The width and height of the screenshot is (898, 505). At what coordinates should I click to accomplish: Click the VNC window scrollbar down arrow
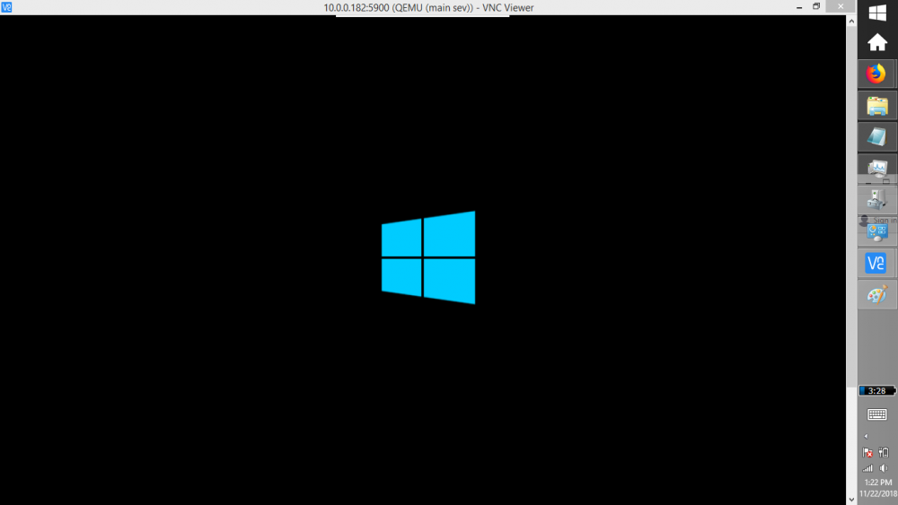click(x=851, y=500)
